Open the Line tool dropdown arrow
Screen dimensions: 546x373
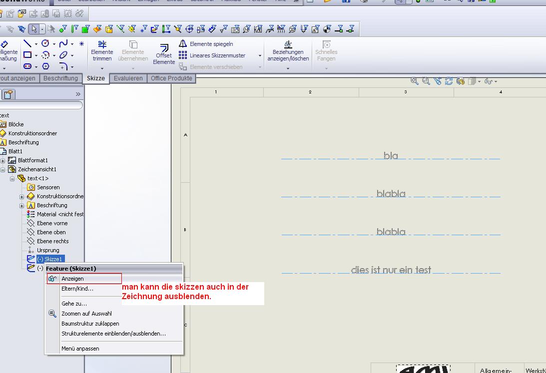coord(36,44)
